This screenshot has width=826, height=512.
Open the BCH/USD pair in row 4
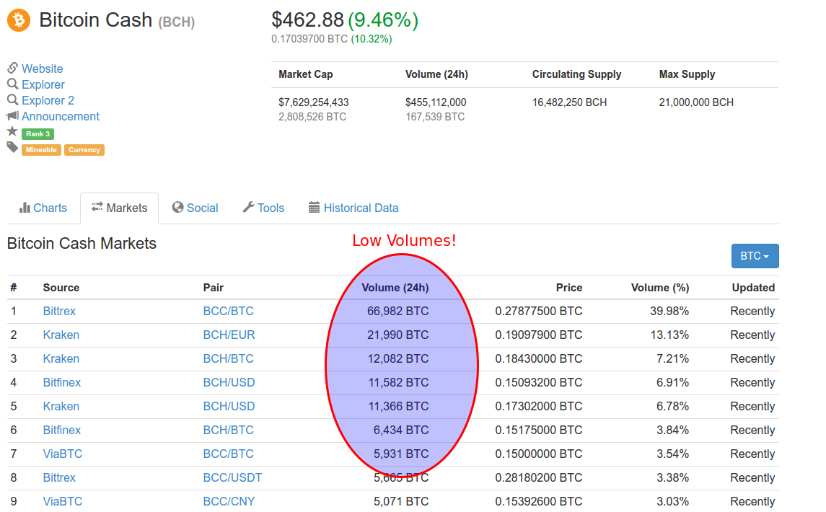[229, 382]
